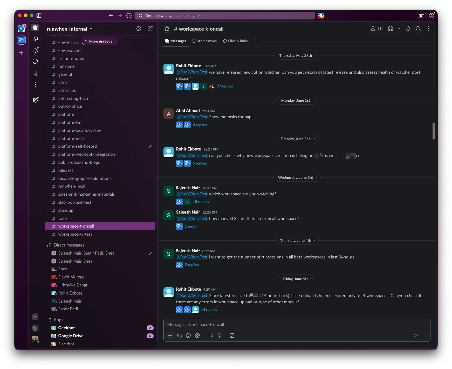Image resolution: width=452 pixels, height=369 pixels.
Task: Open the channel notification bell settings
Action: click(408, 29)
